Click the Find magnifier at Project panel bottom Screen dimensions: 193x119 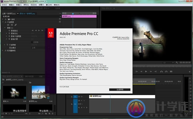[42, 114]
